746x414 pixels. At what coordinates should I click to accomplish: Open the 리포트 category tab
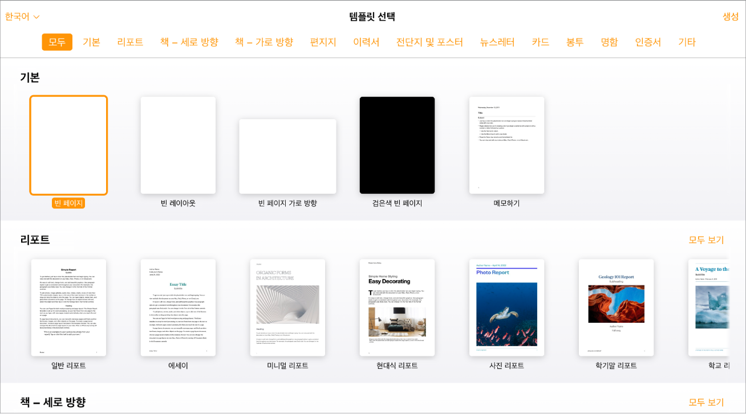pyautogui.click(x=129, y=42)
